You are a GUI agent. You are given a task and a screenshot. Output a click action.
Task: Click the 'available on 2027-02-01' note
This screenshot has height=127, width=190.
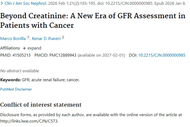(x=101, y=55)
